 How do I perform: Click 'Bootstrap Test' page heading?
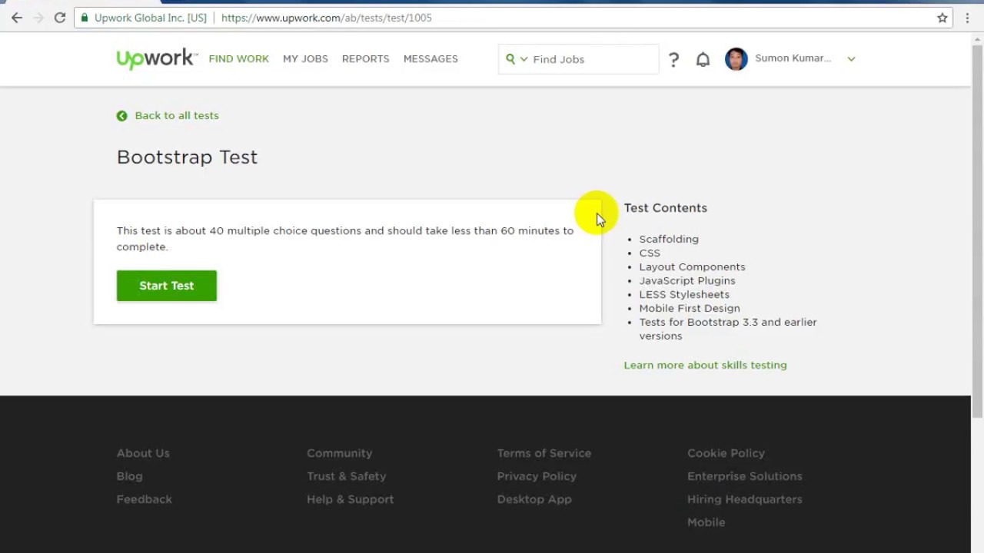click(187, 157)
